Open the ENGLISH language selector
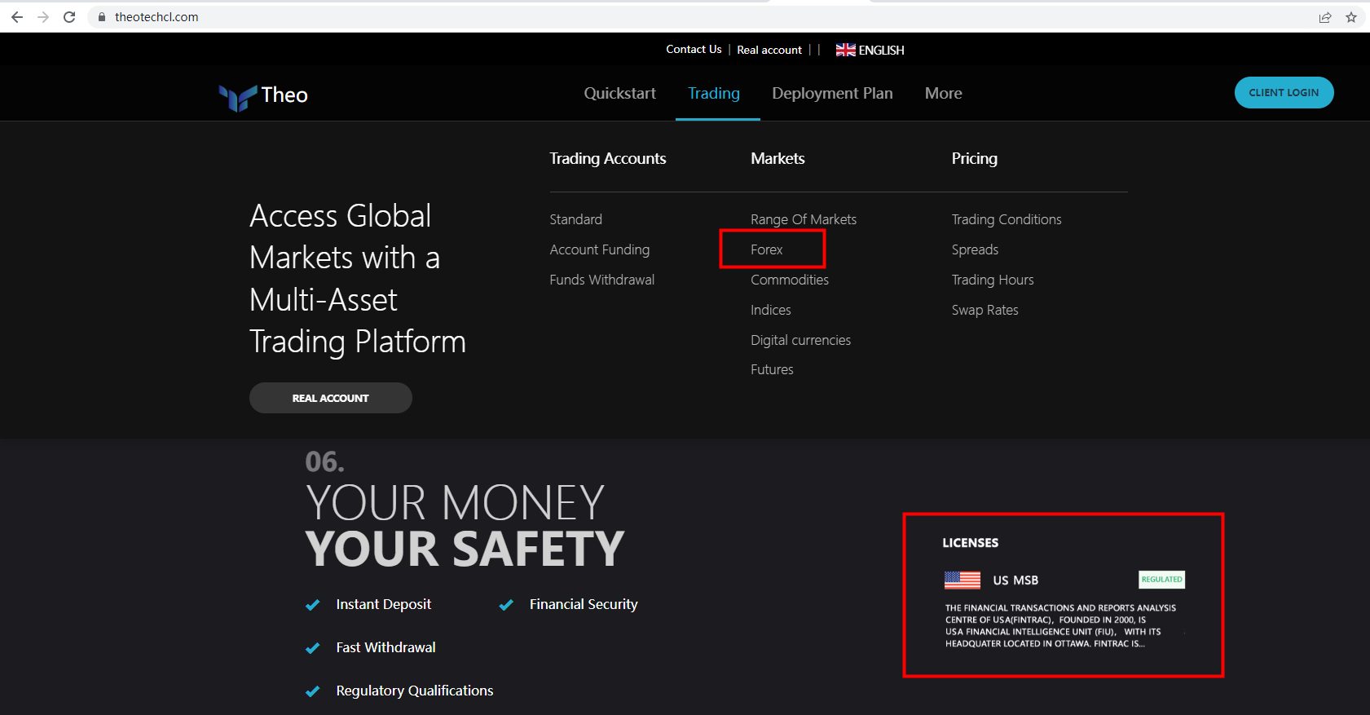 (881, 50)
